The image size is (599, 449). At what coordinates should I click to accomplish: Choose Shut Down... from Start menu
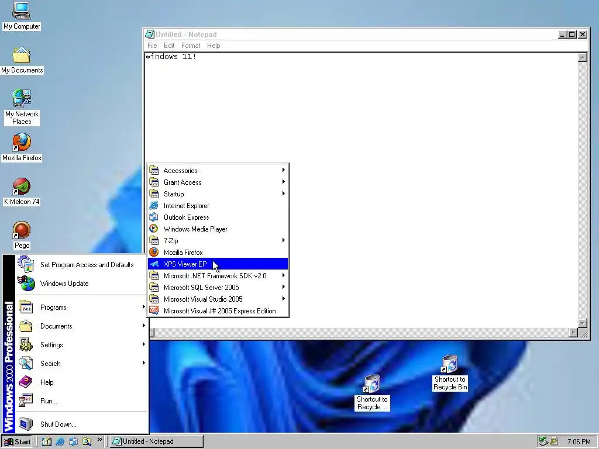coord(81,424)
